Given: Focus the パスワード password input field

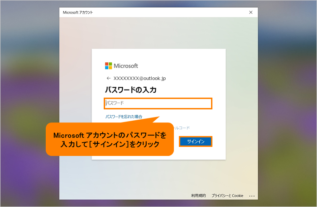Looking at the screenshot, I should coord(158,103).
